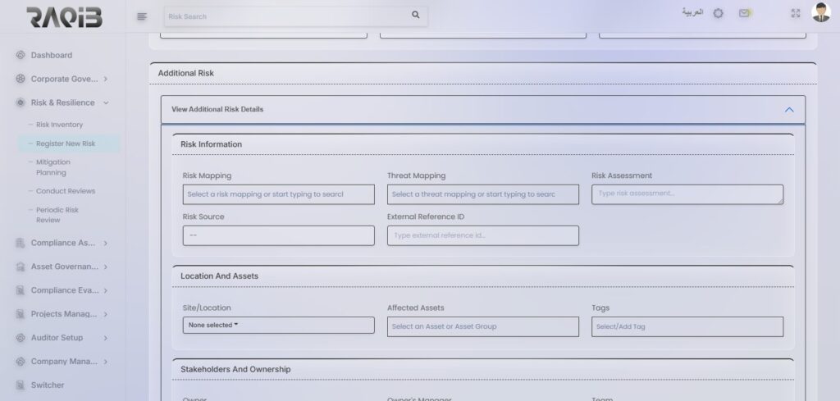
Task: Switch language to العربية
Action: tap(692, 13)
